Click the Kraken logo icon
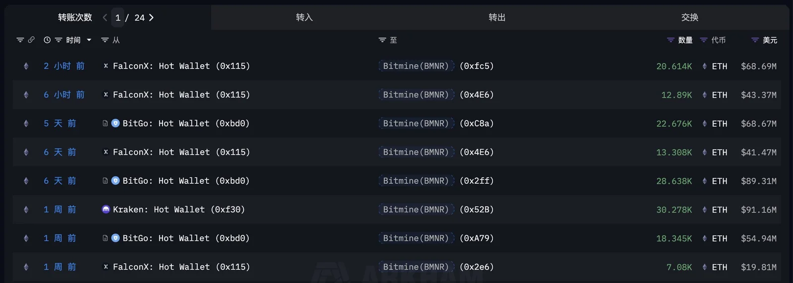793x283 pixels. click(106, 210)
